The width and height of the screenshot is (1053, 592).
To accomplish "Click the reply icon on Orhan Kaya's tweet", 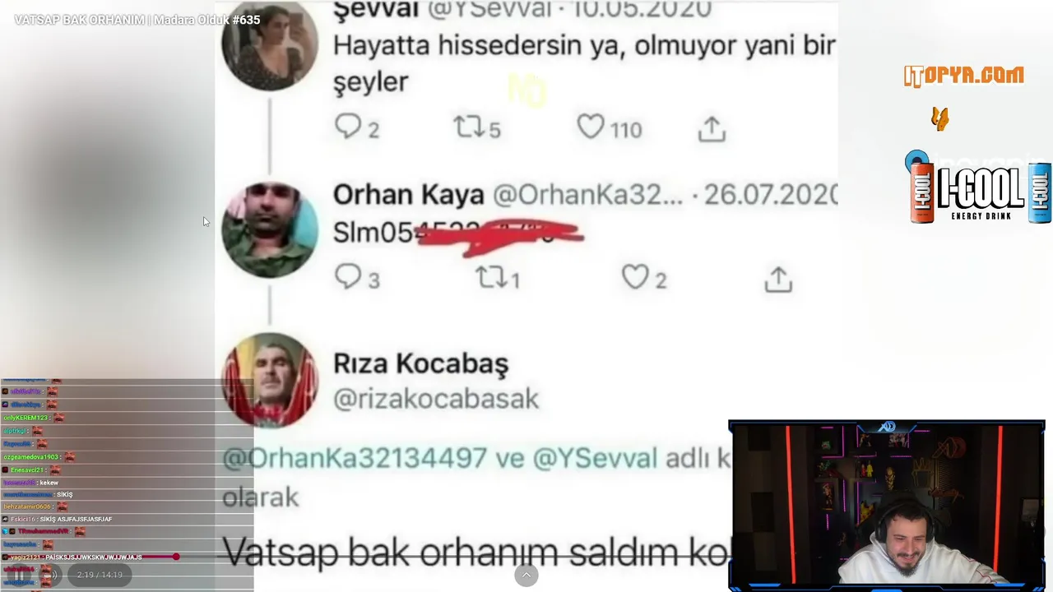I will point(348,277).
